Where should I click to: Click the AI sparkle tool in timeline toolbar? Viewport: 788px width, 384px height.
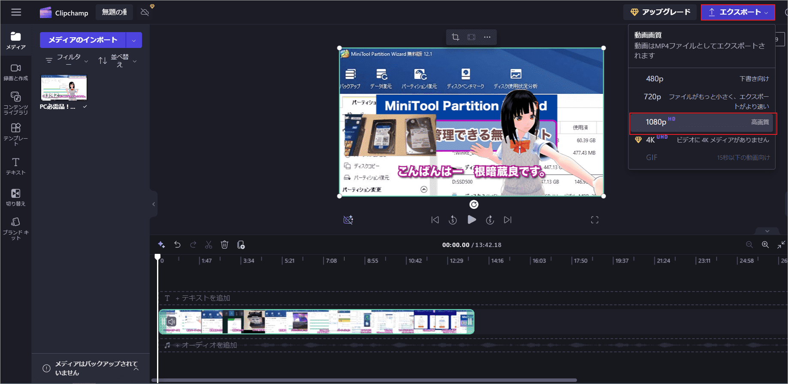[x=161, y=244]
